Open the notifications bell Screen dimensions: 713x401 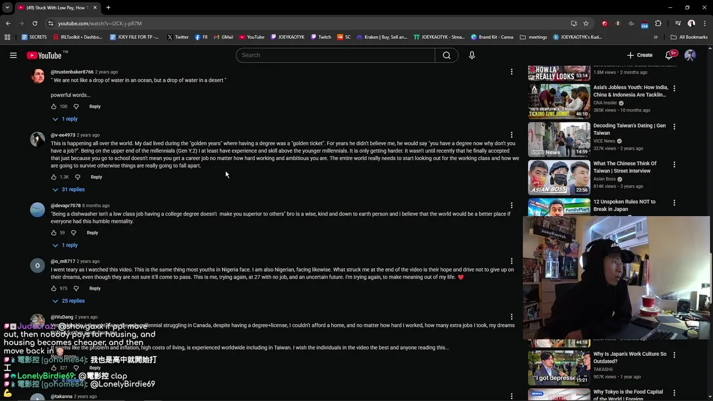click(669, 55)
